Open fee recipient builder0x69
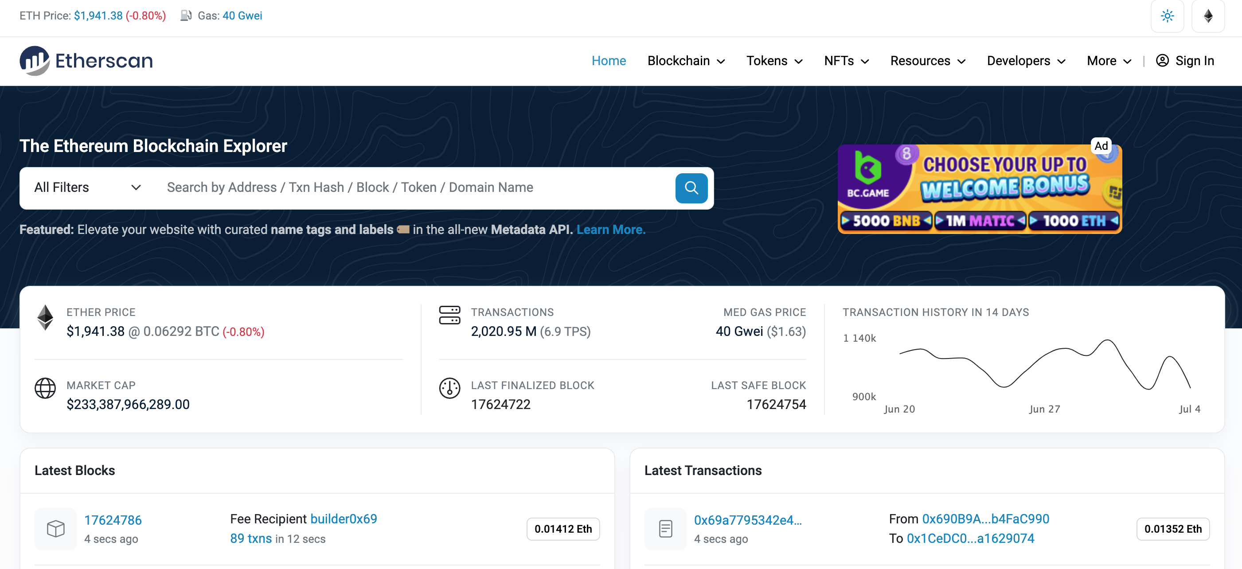The image size is (1242, 569). pyautogui.click(x=343, y=519)
